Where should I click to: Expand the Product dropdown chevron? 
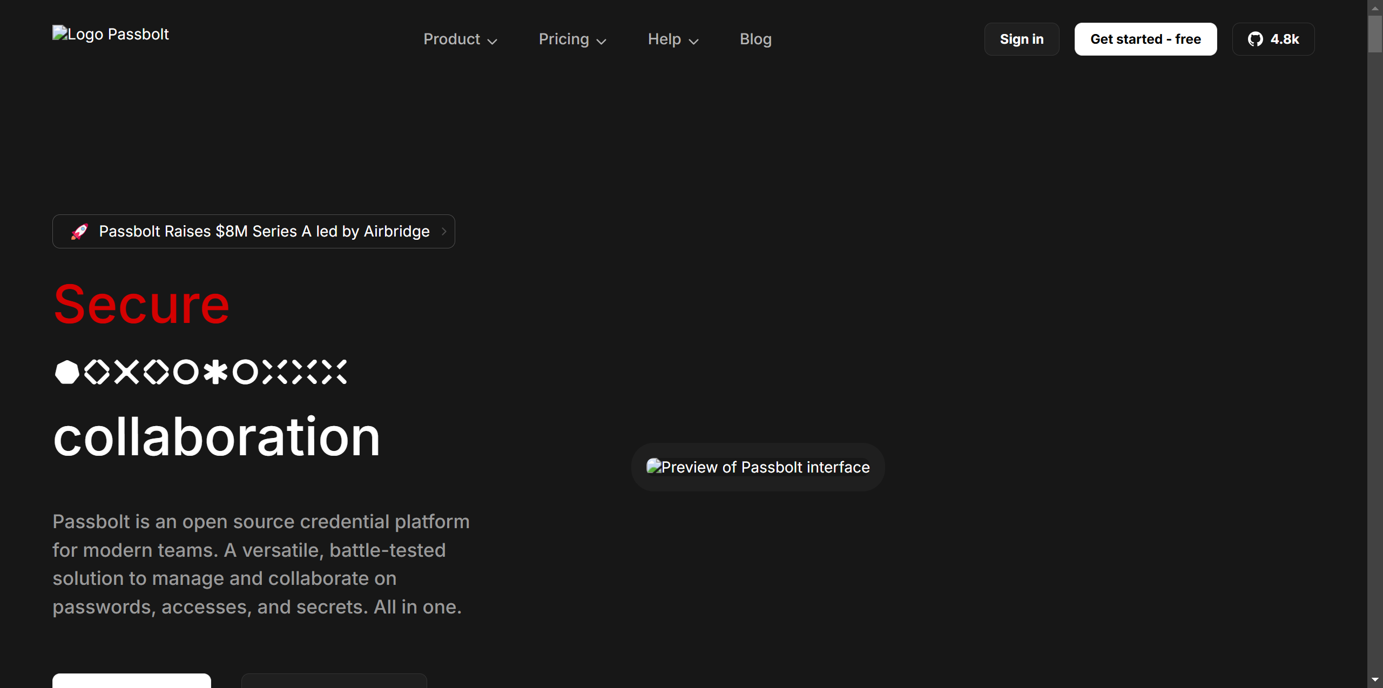pyautogui.click(x=493, y=41)
